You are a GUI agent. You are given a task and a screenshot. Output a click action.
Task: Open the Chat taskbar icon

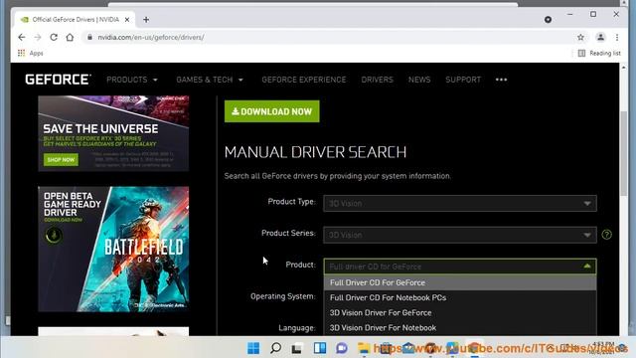click(342, 348)
